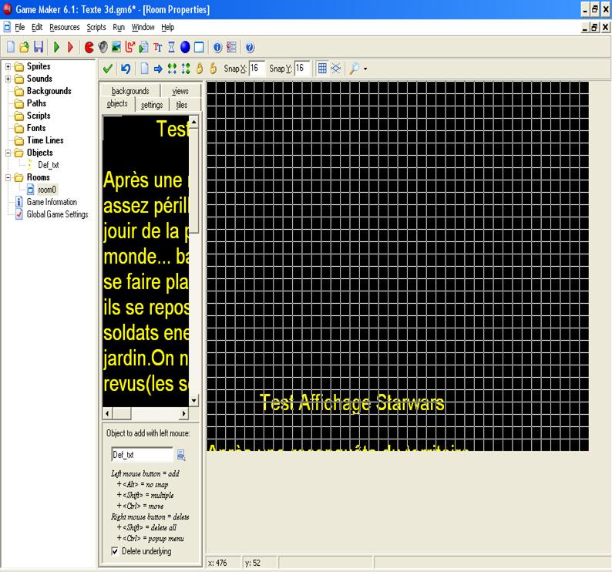Toggle Delete underlying checkbox
Image resolution: width=612 pixels, height=572 pixels.
pos(115,551)
